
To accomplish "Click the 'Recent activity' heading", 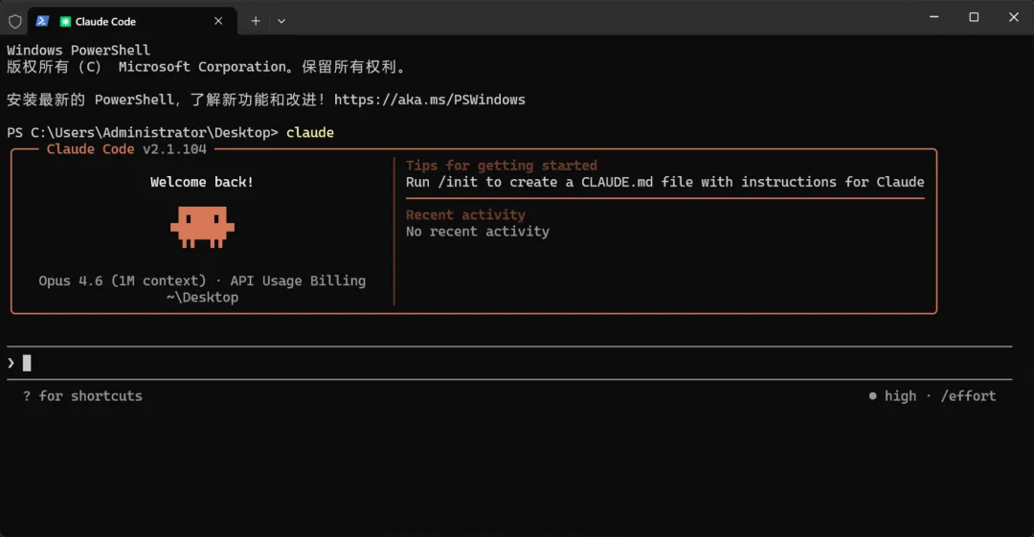I will coord(465,215).
